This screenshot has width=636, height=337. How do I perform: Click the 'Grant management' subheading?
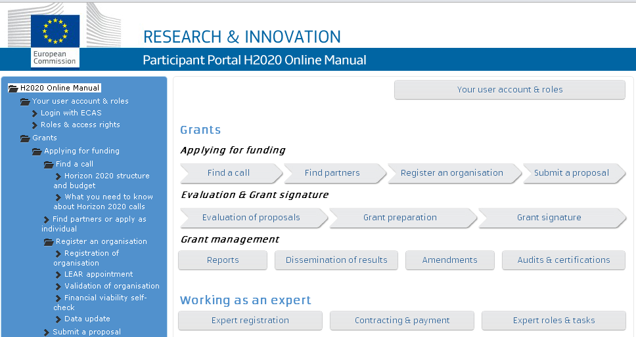click(229, 239)
